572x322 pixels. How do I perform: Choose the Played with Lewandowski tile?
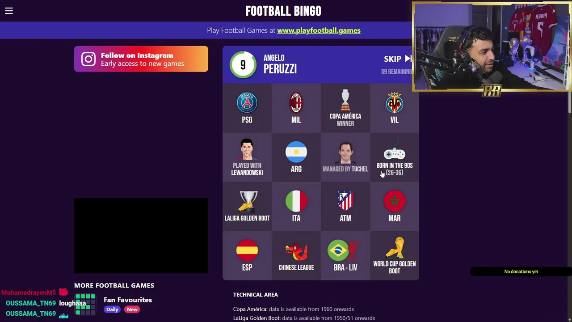click(247, 157)
